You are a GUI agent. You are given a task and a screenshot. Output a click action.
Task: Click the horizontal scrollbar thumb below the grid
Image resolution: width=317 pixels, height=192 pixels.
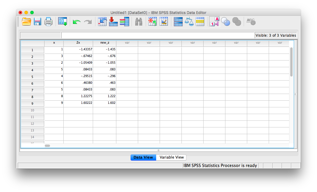tap(47, 145)
